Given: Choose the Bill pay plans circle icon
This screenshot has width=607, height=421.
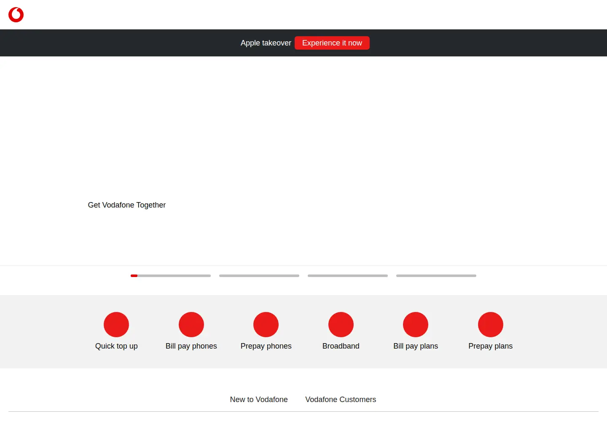Looking at the screenshot, I should [x=416, y=325].
